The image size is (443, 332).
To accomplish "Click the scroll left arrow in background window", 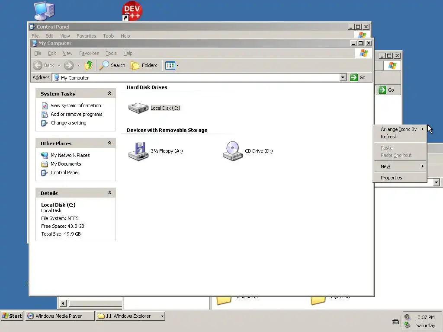I will [63, 303].
